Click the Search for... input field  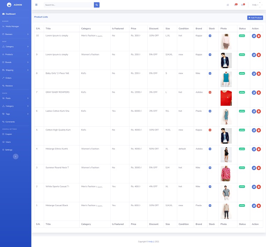69,5
